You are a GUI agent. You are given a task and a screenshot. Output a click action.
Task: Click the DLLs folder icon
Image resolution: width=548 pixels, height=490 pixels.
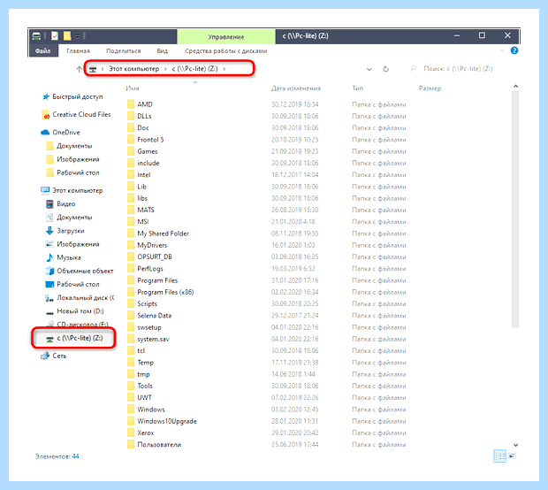131,116
